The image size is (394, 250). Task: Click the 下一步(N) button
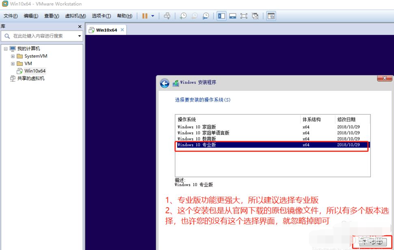point(372,242)
